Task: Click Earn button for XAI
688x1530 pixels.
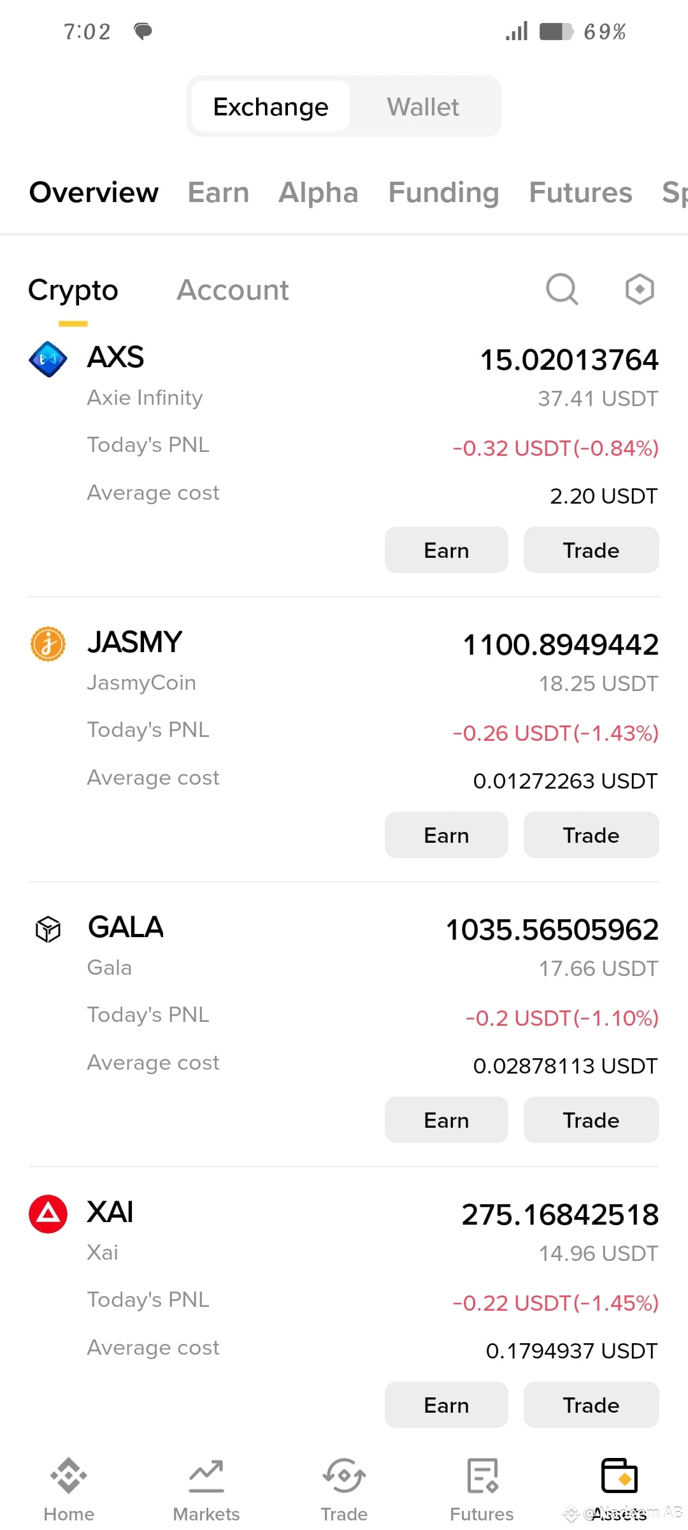Action: (x=447, y=1405)
